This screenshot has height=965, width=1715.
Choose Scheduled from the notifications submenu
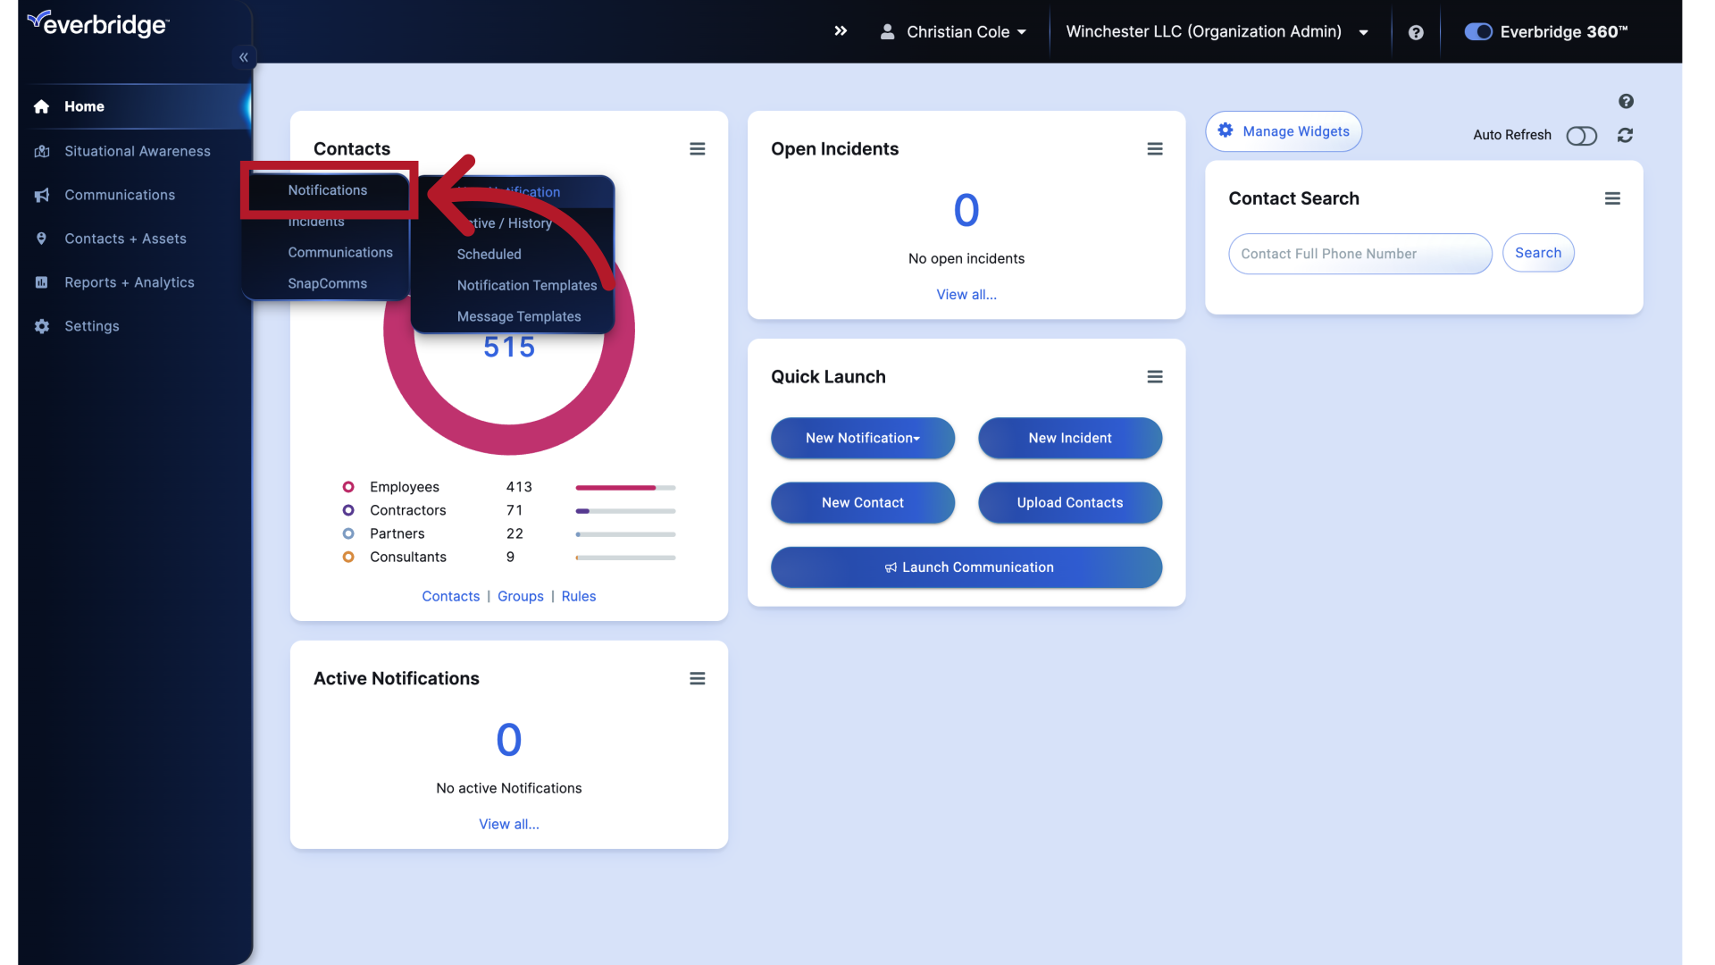(489, 254)
